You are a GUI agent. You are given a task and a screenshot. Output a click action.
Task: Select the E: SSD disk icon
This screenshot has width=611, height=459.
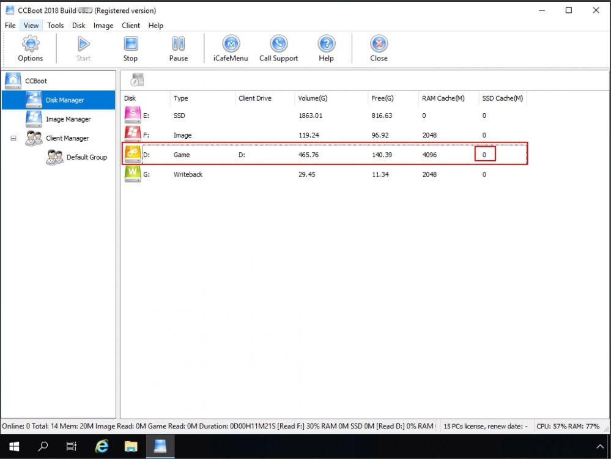coord(133,115)
